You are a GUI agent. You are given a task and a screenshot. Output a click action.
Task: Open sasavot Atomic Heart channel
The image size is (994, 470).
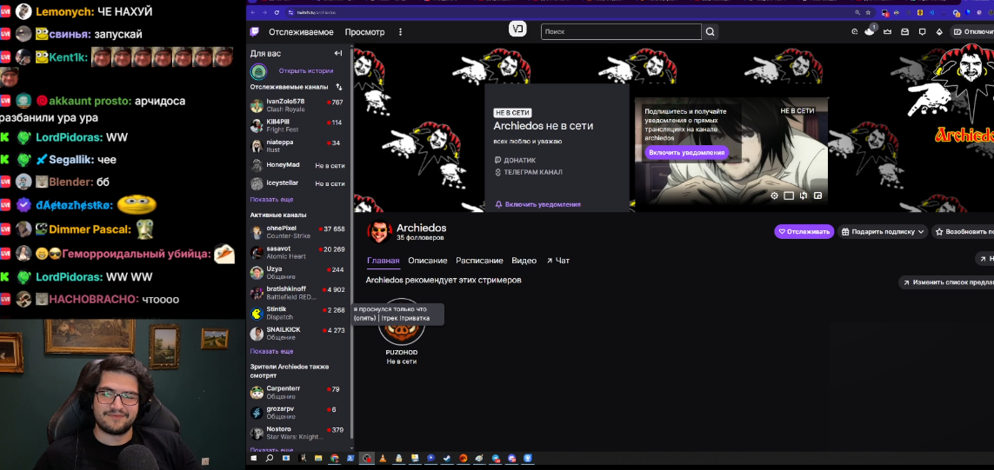click(298, 252)
